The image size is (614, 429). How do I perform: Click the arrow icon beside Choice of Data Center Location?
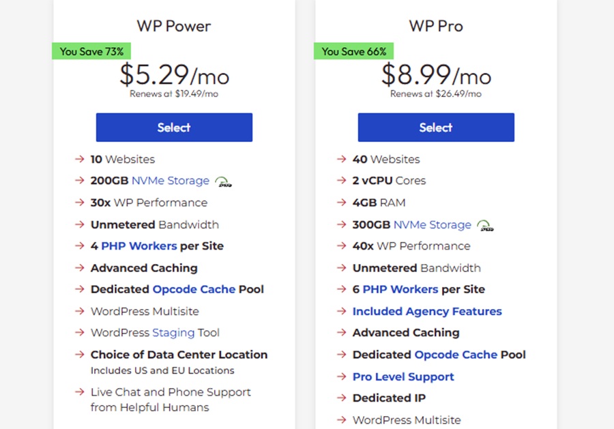[x=80, y=355]
